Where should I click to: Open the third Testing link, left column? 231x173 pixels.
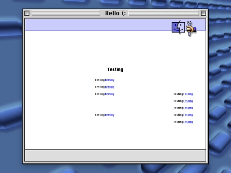(110, 94)
